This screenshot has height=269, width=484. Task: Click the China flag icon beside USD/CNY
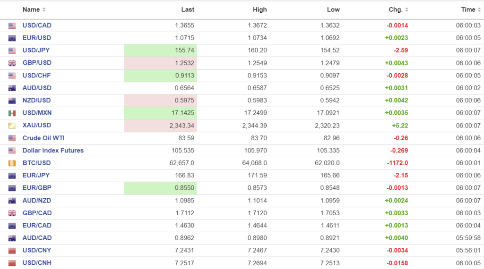(12, 251)
